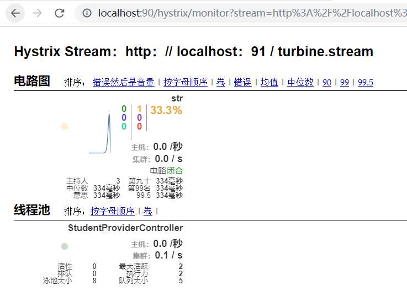407x307 pixels.
Task: Click the 执行力 label
Action: 137,273
